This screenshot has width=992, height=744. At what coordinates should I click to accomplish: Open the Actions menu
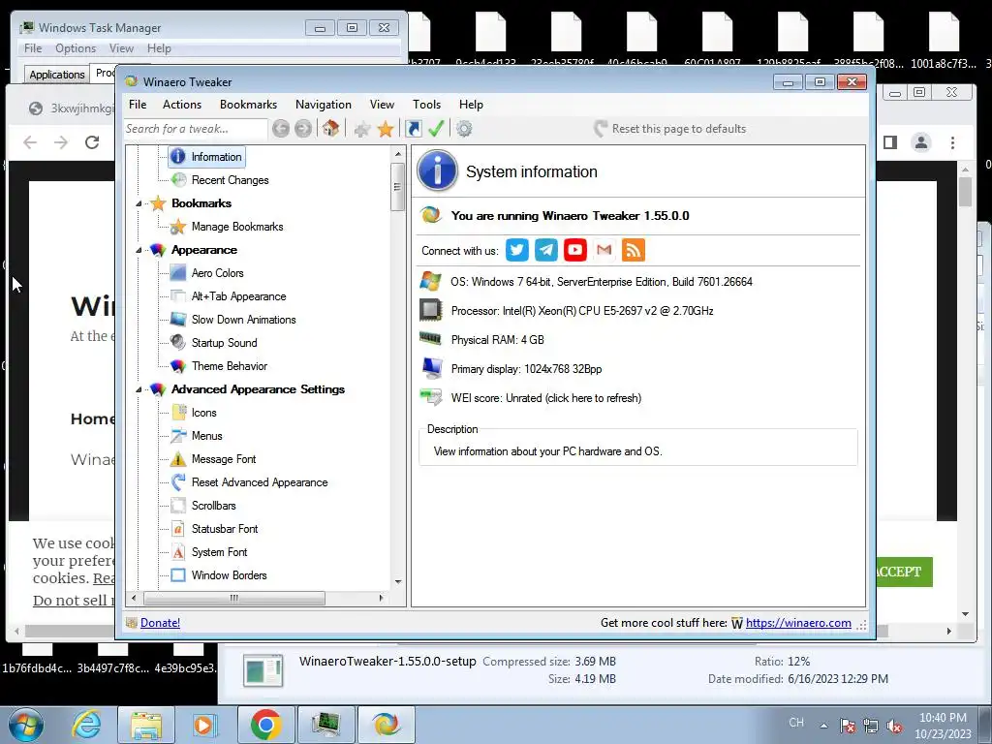(x=182, y=105)
